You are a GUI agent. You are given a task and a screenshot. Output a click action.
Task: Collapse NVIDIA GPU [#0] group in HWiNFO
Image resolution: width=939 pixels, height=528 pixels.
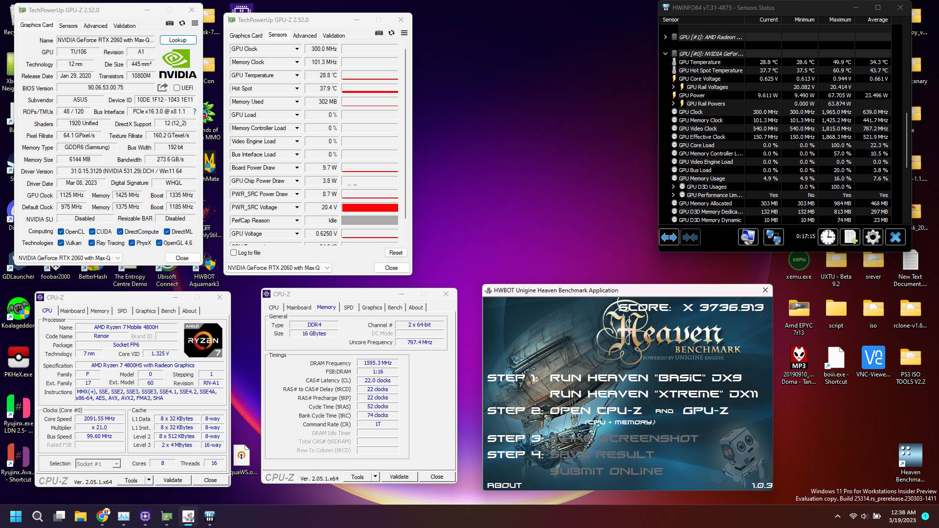click(665, 54)
